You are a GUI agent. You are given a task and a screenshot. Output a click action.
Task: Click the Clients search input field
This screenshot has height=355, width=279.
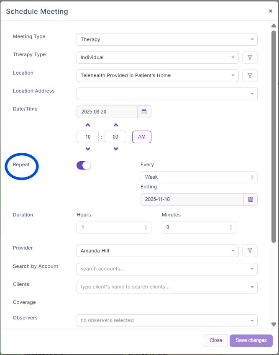tap(163, 287)
